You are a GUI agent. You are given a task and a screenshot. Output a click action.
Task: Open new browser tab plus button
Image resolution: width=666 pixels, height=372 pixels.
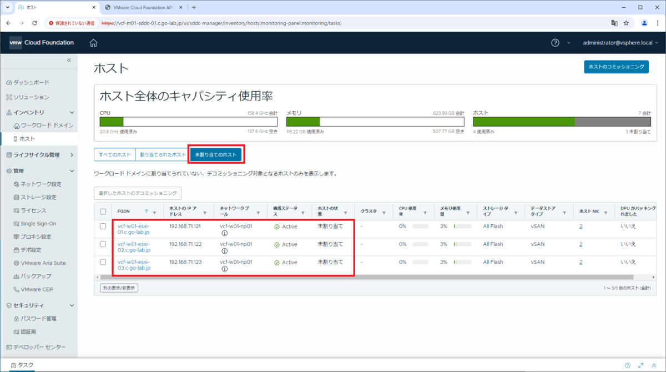(x=194, y=7)
